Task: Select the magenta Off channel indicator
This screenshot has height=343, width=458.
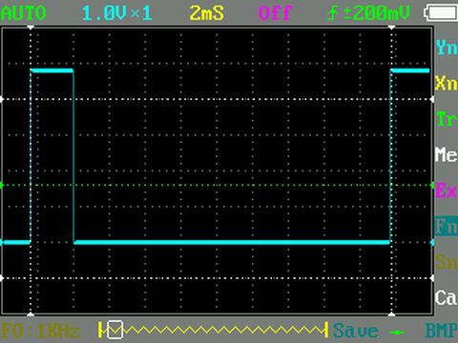Action: click(x=275, y=13)
